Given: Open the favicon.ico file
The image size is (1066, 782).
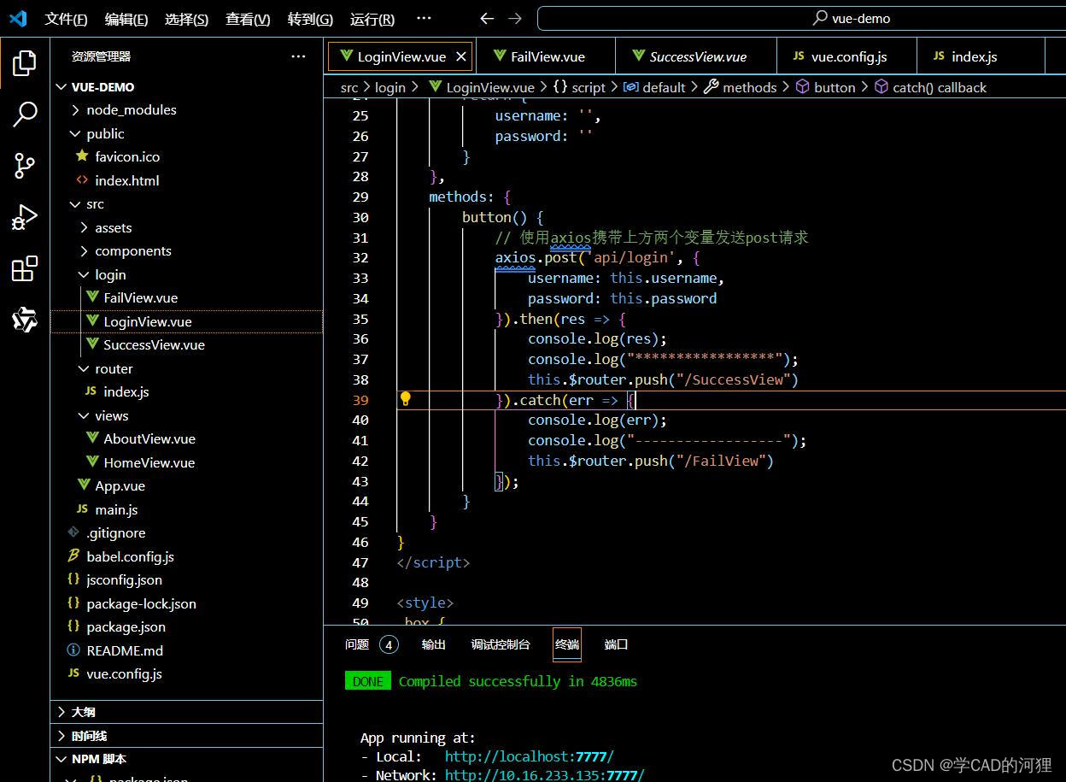Looking at the screenshot, I should pyautogui.click(x=127, y=156).
